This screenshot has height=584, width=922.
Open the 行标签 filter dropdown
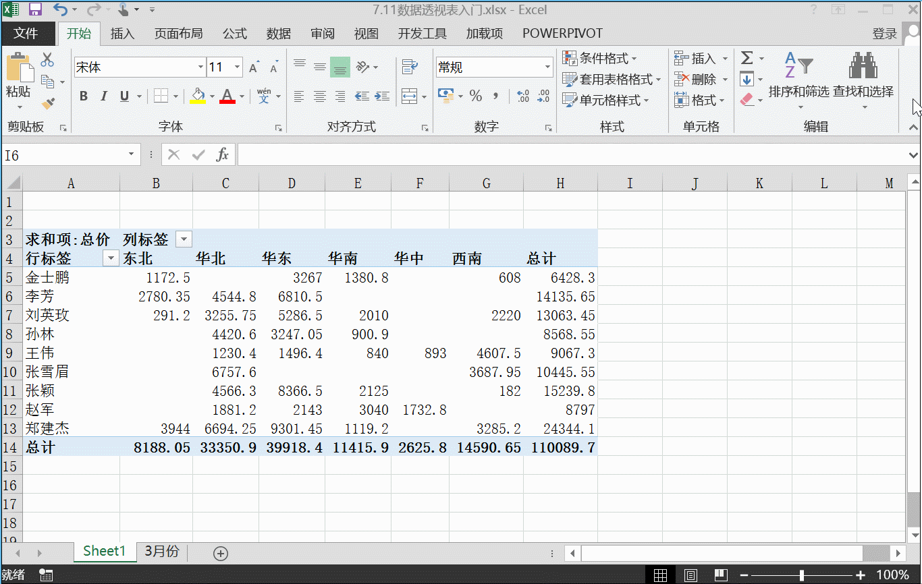[x=110, y=258]
